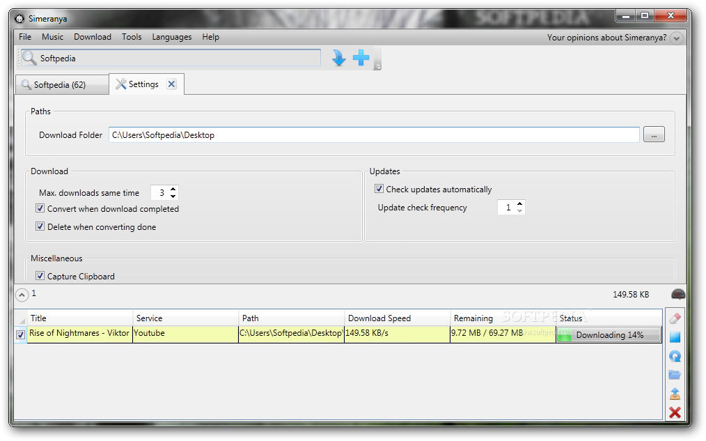Click the blue restart download icon
706x441 pixels.
(675, 356)
